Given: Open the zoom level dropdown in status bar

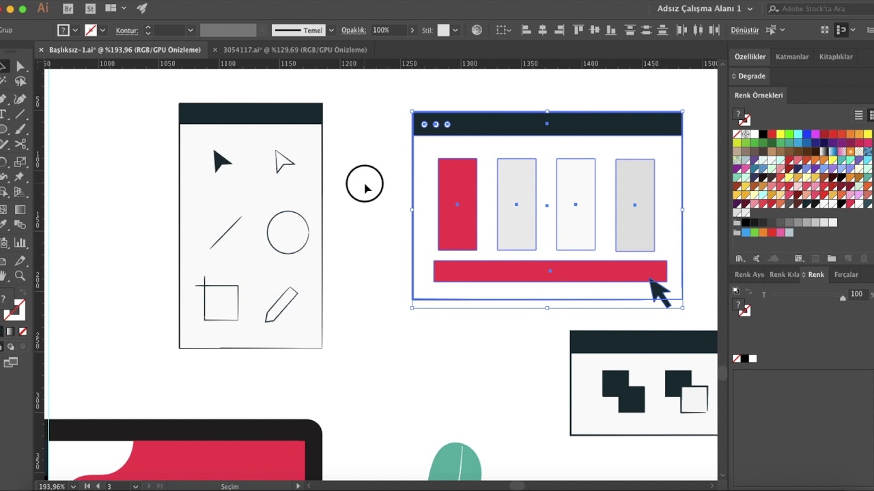Looking at the screenshot, I should tap(72, 486).
